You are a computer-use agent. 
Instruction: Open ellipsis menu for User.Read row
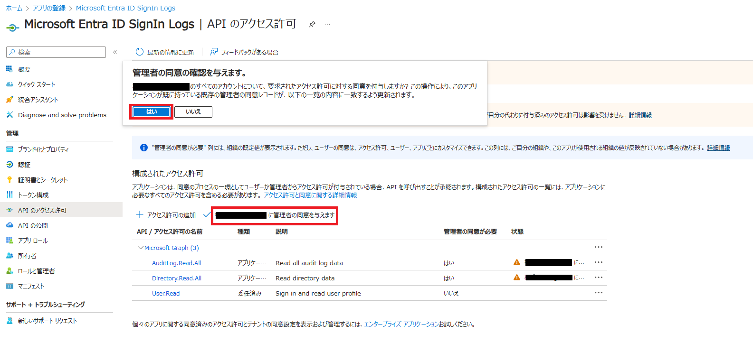[598, 293]
